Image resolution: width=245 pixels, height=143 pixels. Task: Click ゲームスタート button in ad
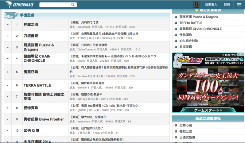point(208,110)
